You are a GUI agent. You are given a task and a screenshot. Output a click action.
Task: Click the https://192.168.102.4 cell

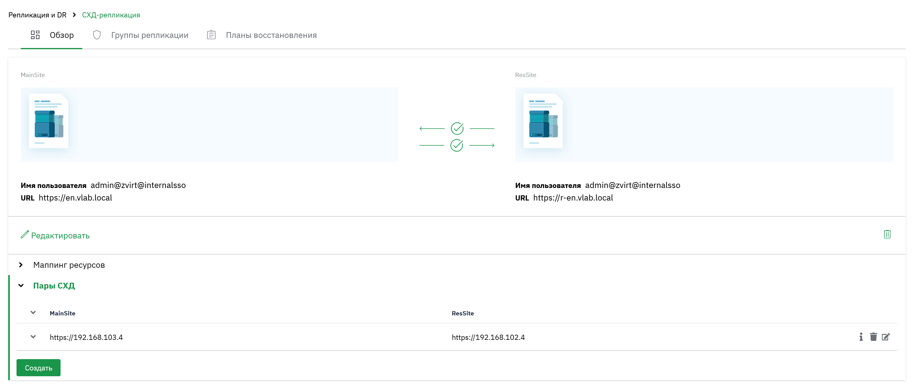click(x=488, y=337)
